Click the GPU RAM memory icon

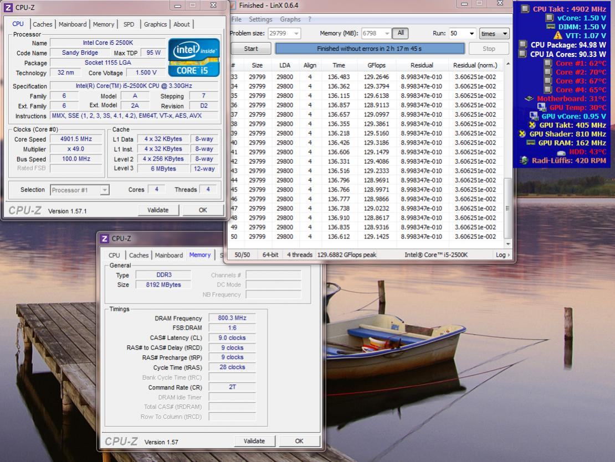point(531,143)
